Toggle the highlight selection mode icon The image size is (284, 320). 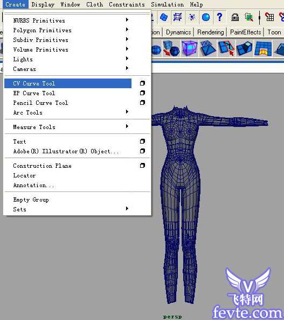click(249, 17)
